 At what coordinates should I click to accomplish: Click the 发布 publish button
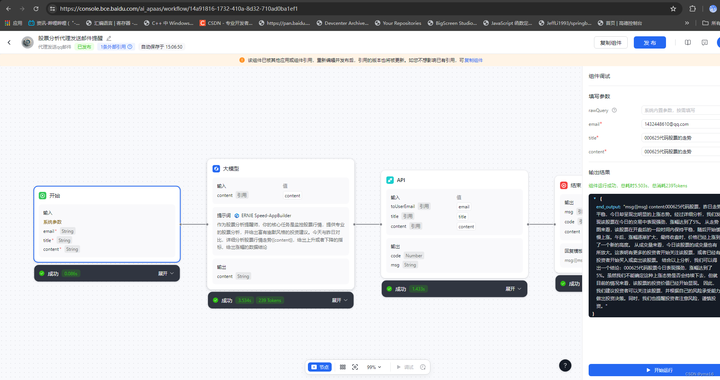[x=650, y=42]
